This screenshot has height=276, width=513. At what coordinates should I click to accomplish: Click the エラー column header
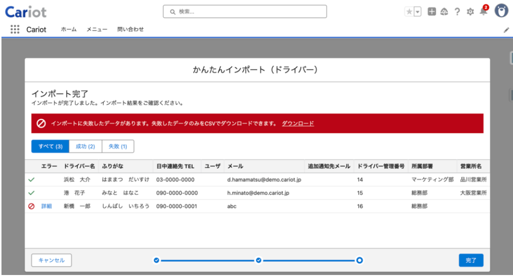[x=49, y=166]
